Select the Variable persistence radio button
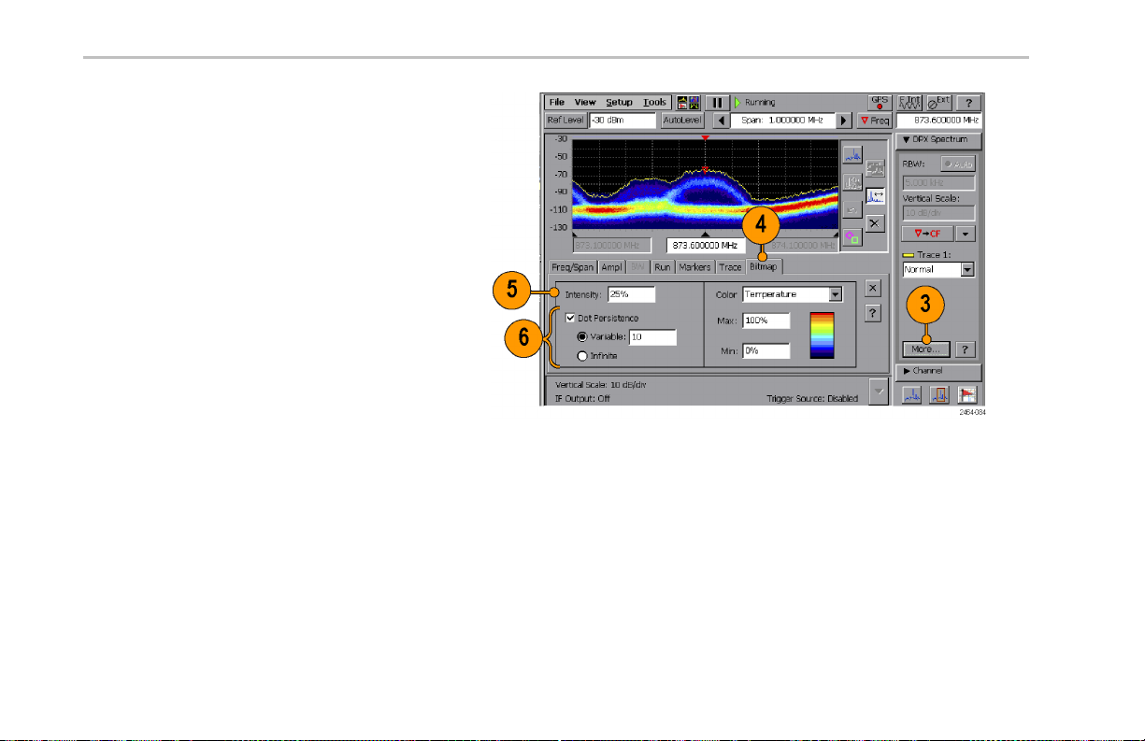This screenshot has height=741, width=1145. [x=582, y=337]
